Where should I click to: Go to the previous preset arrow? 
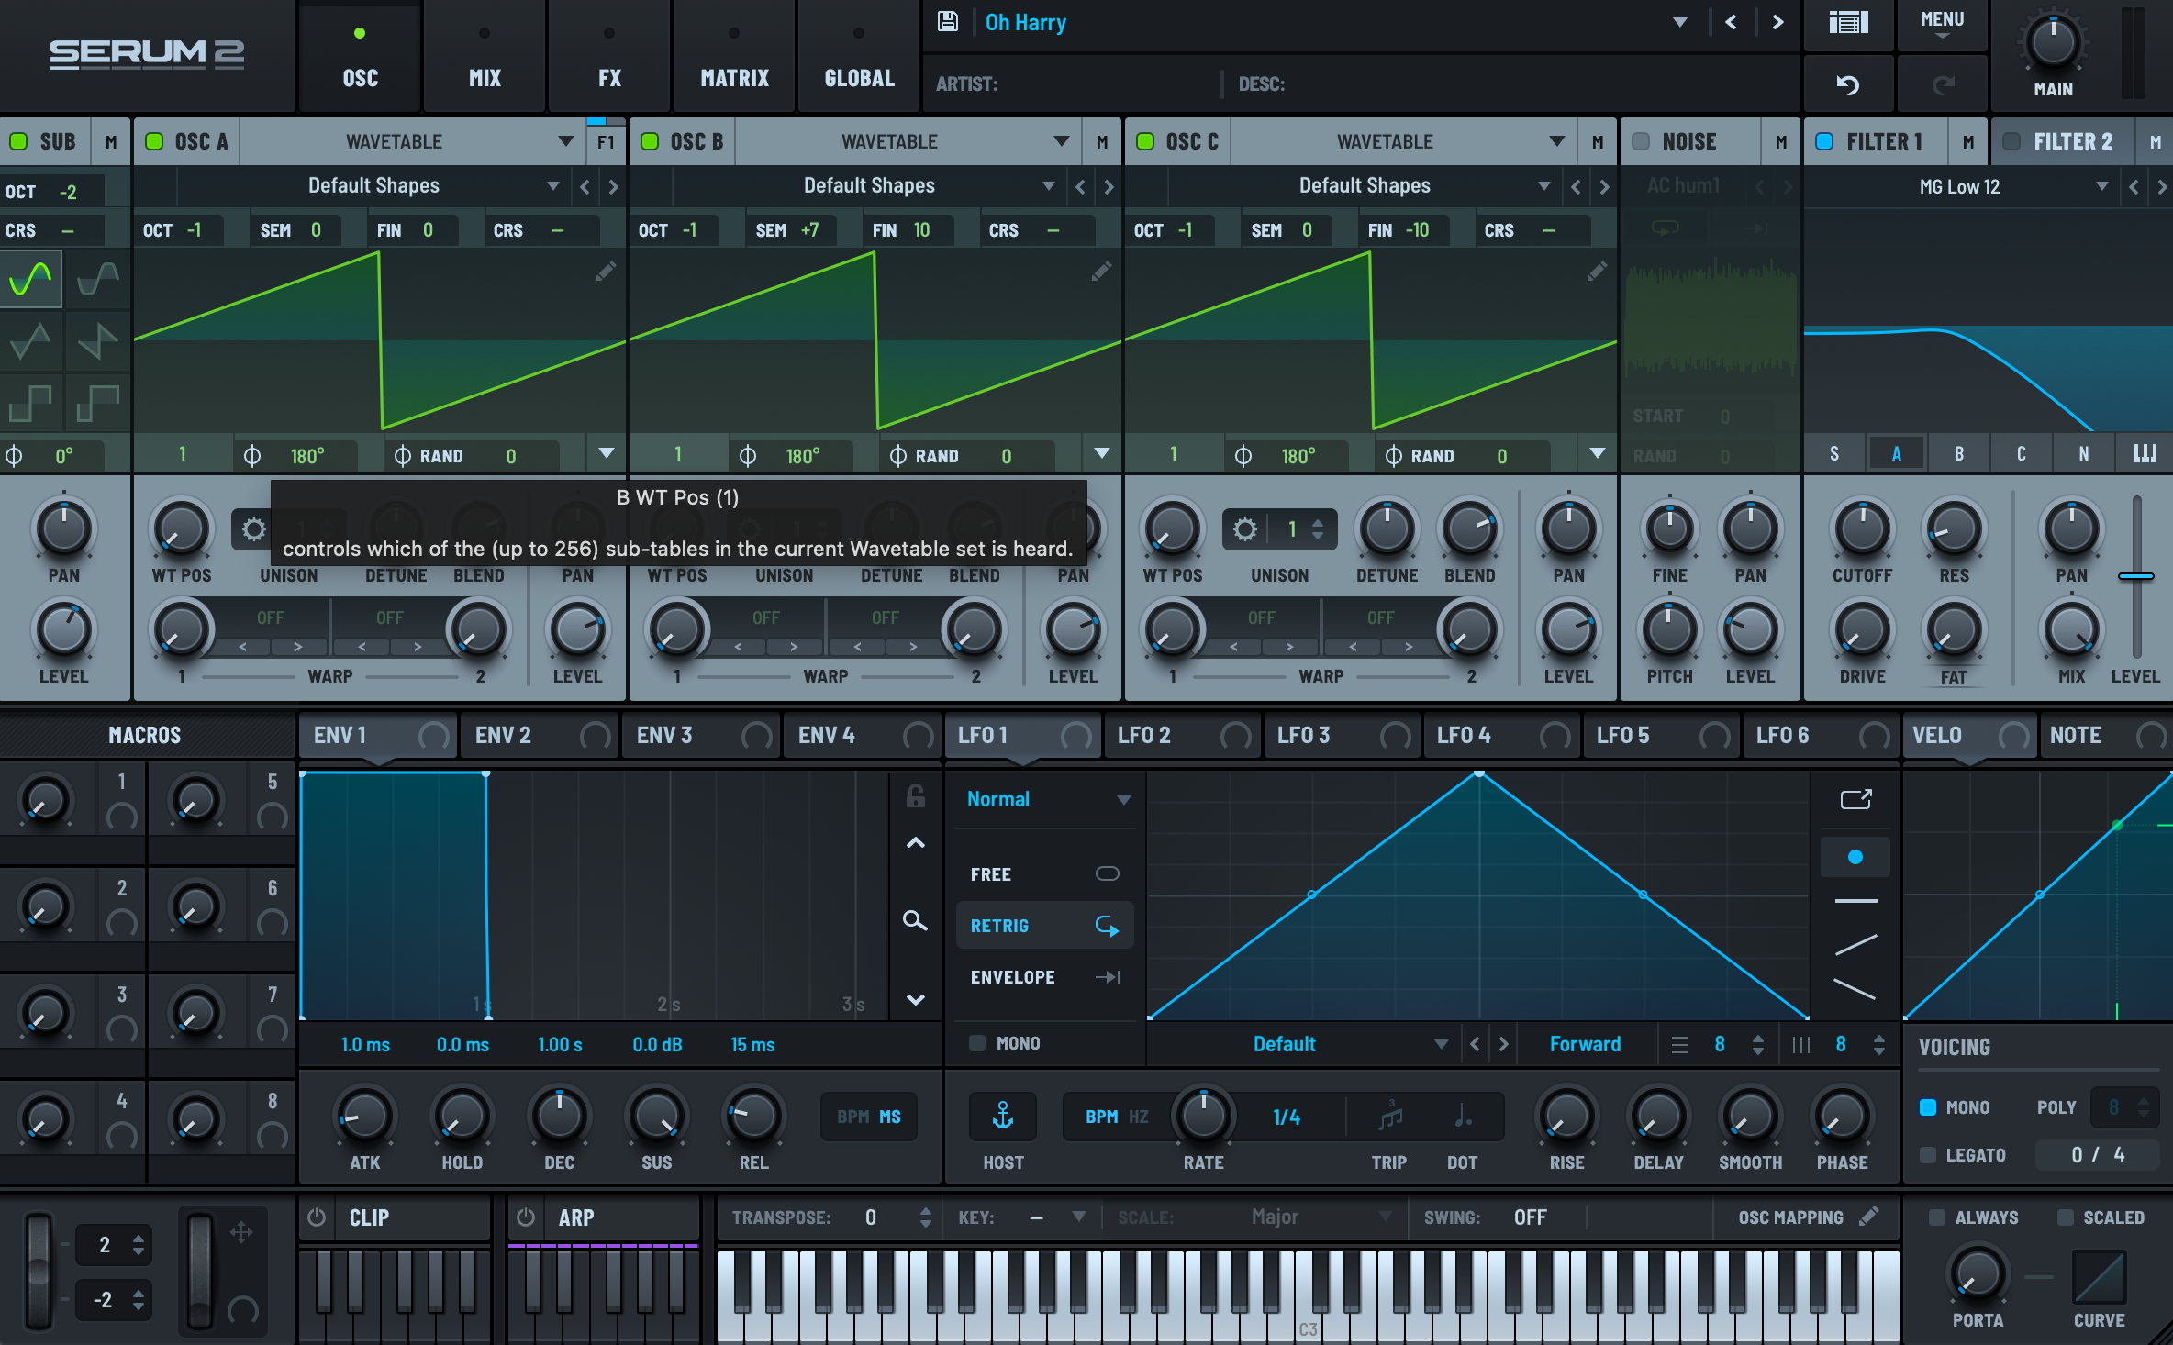click(x=1731, y=22)
